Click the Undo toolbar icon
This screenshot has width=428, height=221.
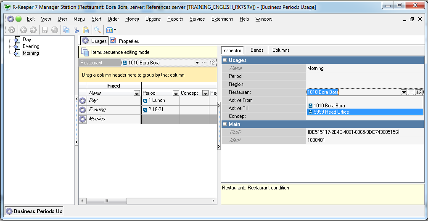55,30
